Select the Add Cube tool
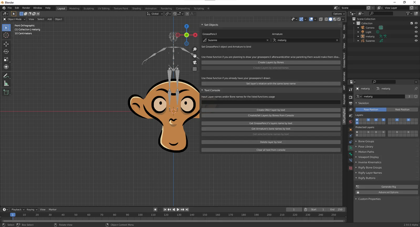 click(6, 92)
